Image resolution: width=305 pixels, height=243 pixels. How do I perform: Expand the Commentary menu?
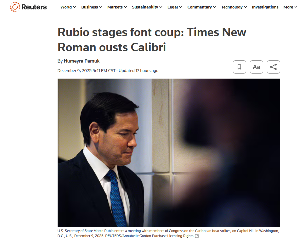[x=202, y=7]
